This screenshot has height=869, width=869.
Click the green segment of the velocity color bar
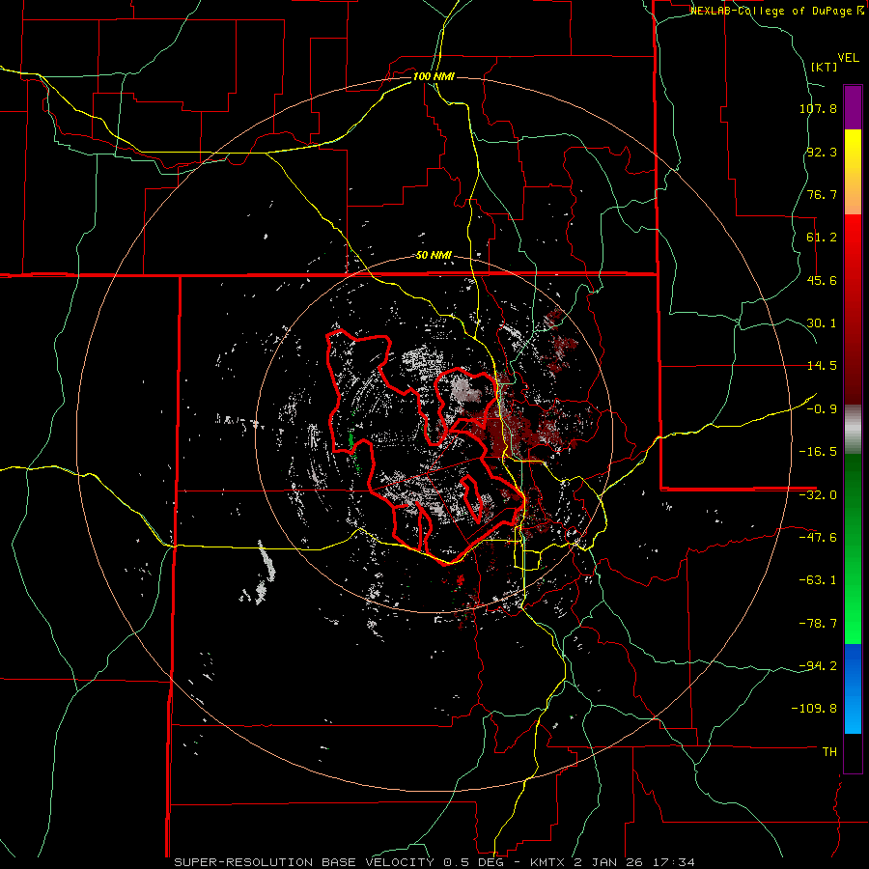pyautogui.click(x=853, y=548)
